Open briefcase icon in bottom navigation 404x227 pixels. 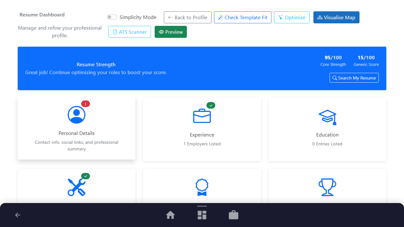click(234, 215)
